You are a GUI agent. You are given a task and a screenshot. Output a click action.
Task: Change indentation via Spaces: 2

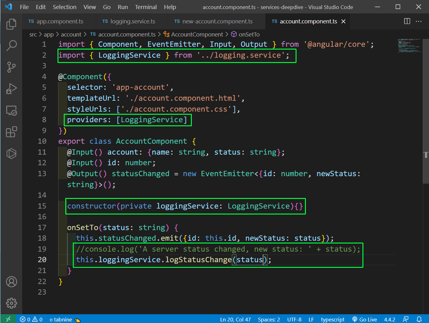[268, 319]
